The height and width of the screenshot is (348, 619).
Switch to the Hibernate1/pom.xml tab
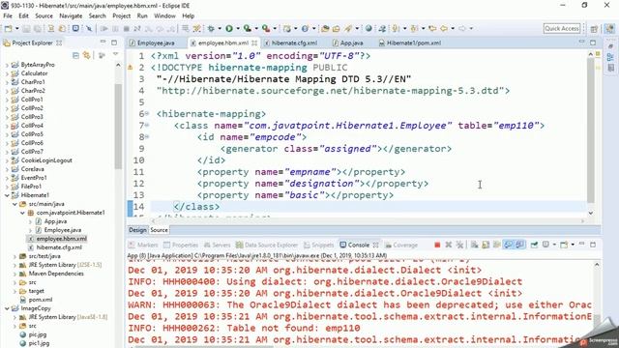click(x=409, y=43)
